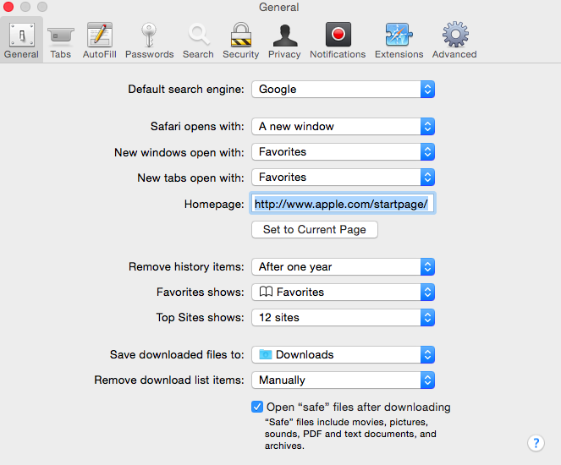Screen dimensions: 561x465
Task: Open the Favorites shows dropdown
Action: (343, 293)
